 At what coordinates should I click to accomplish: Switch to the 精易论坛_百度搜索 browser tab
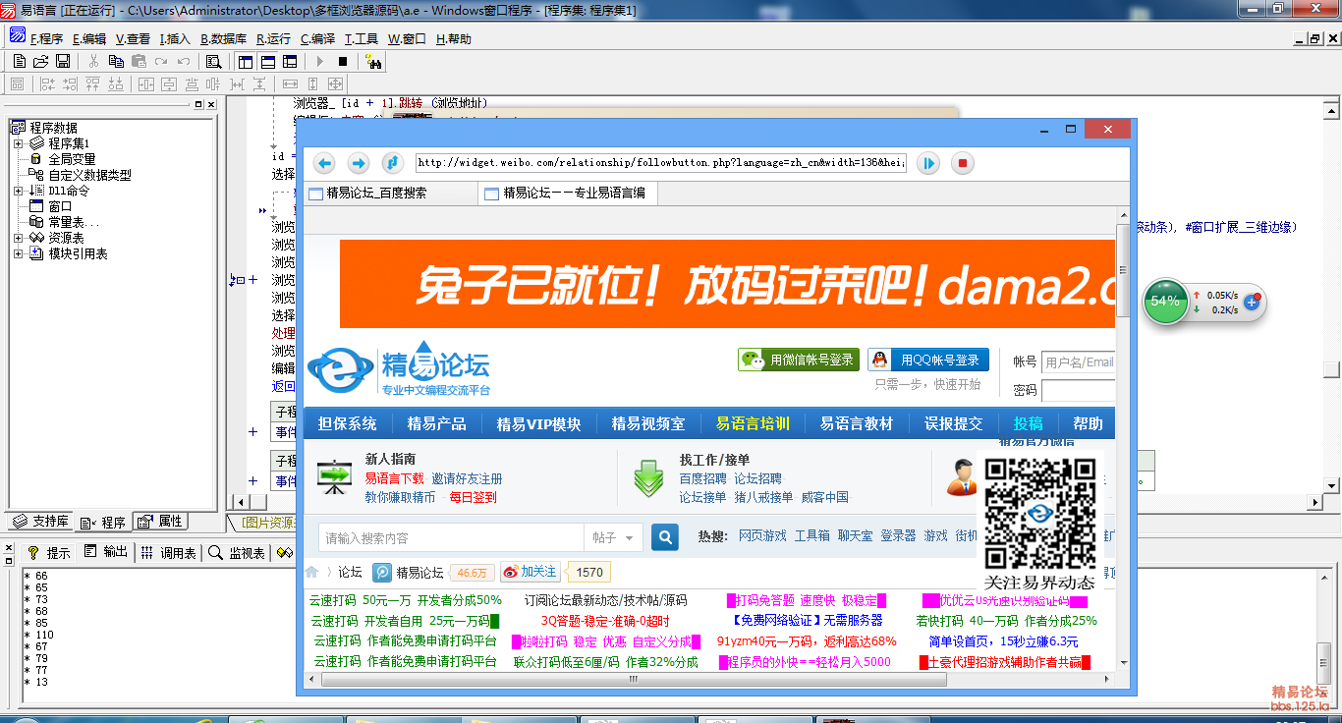click(x=388, y=194)
